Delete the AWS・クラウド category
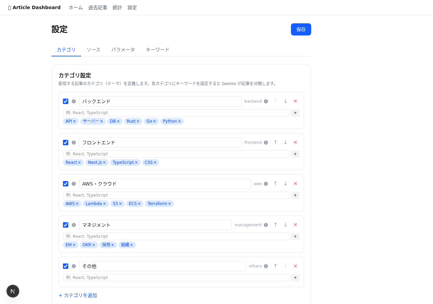Viewport: 433px width, 304px height. point(295,184)
